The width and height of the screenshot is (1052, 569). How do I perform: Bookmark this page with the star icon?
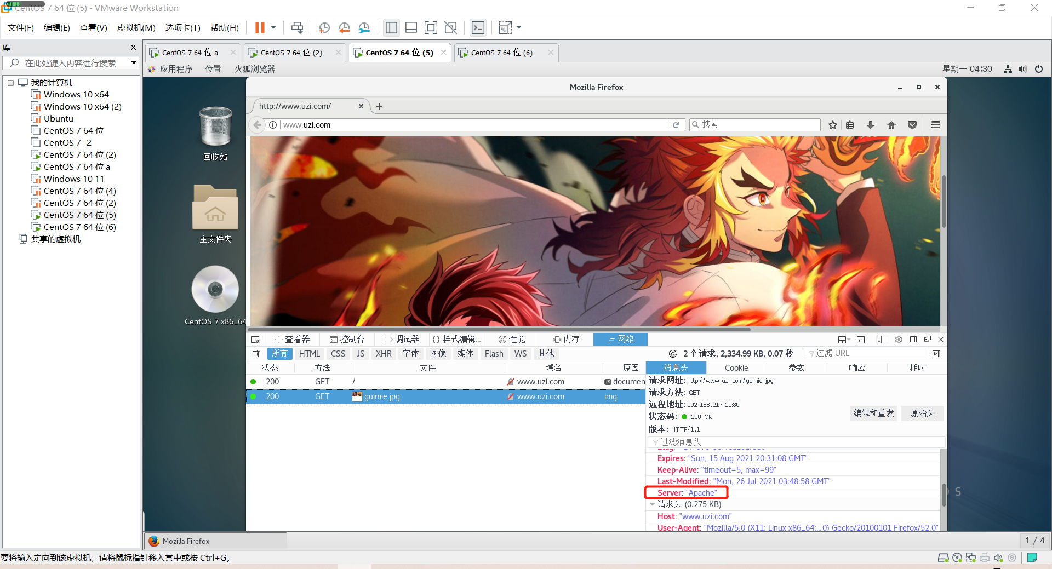(833, 125)
